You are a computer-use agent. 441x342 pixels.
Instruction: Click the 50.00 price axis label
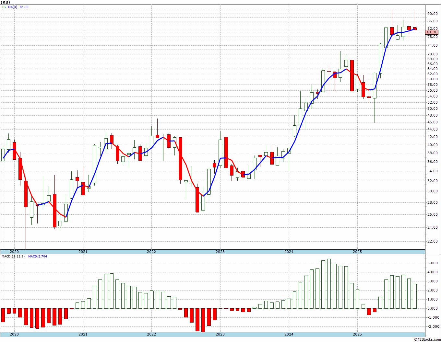coord(432,109)
